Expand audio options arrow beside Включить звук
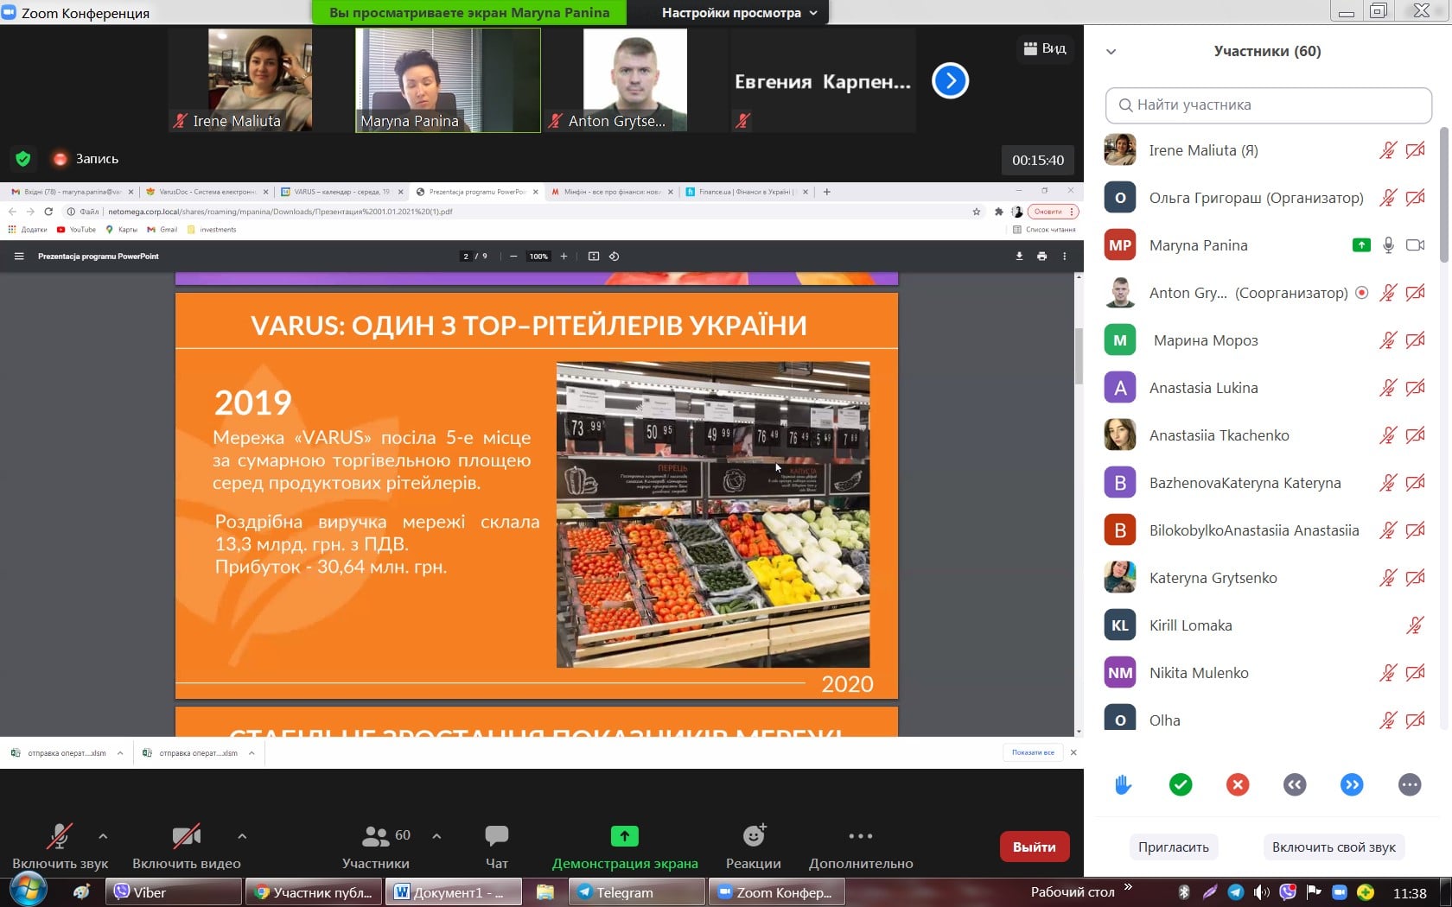This screenshot has width=1452, height=907. [x=103, y=836]
